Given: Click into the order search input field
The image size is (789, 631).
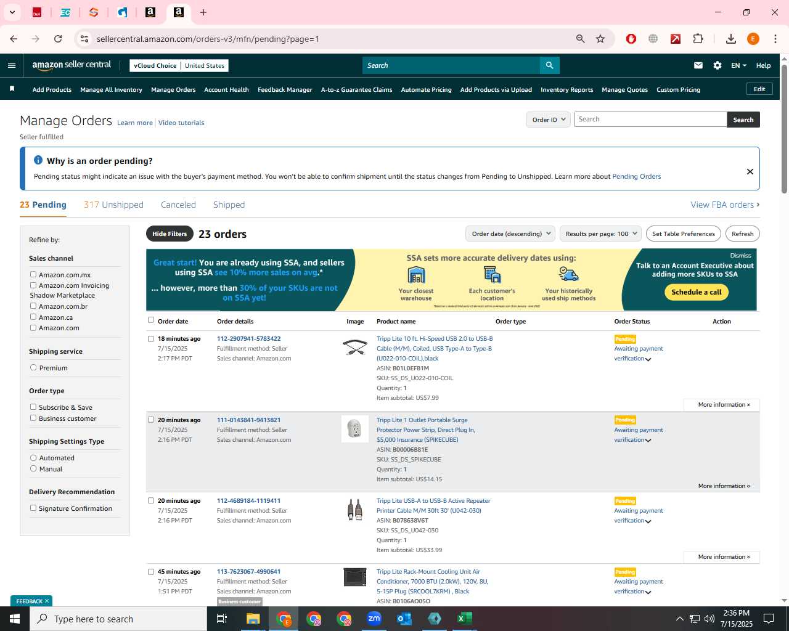Looking at the screenshot, I should click(x=650, y=120).
